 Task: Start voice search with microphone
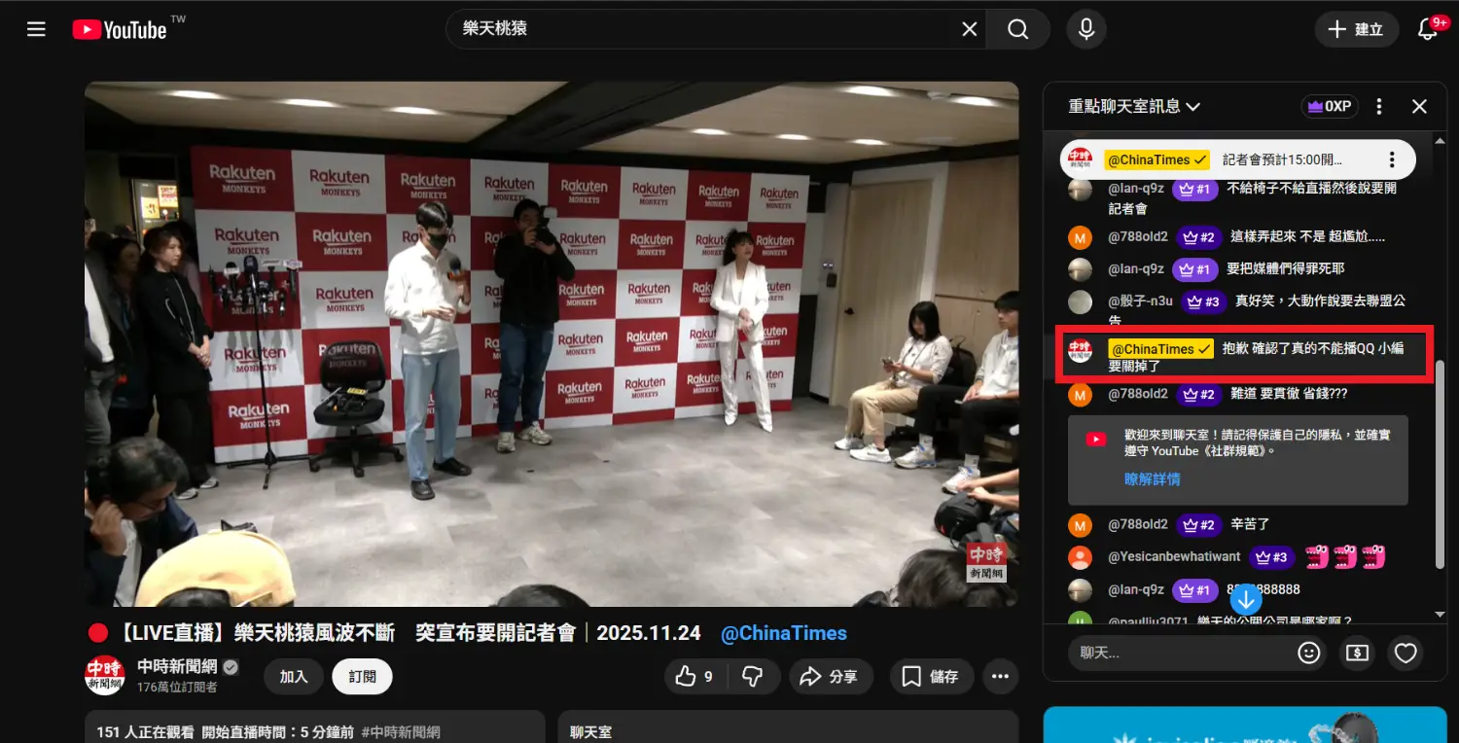click(1086, 29)
